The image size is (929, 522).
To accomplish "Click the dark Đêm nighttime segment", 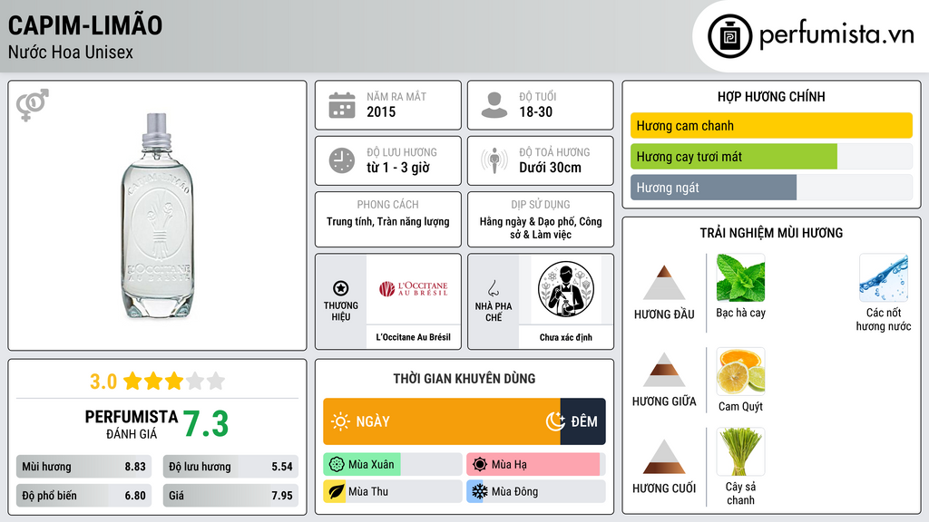I will pyautogui.click(x=583, y=421).
